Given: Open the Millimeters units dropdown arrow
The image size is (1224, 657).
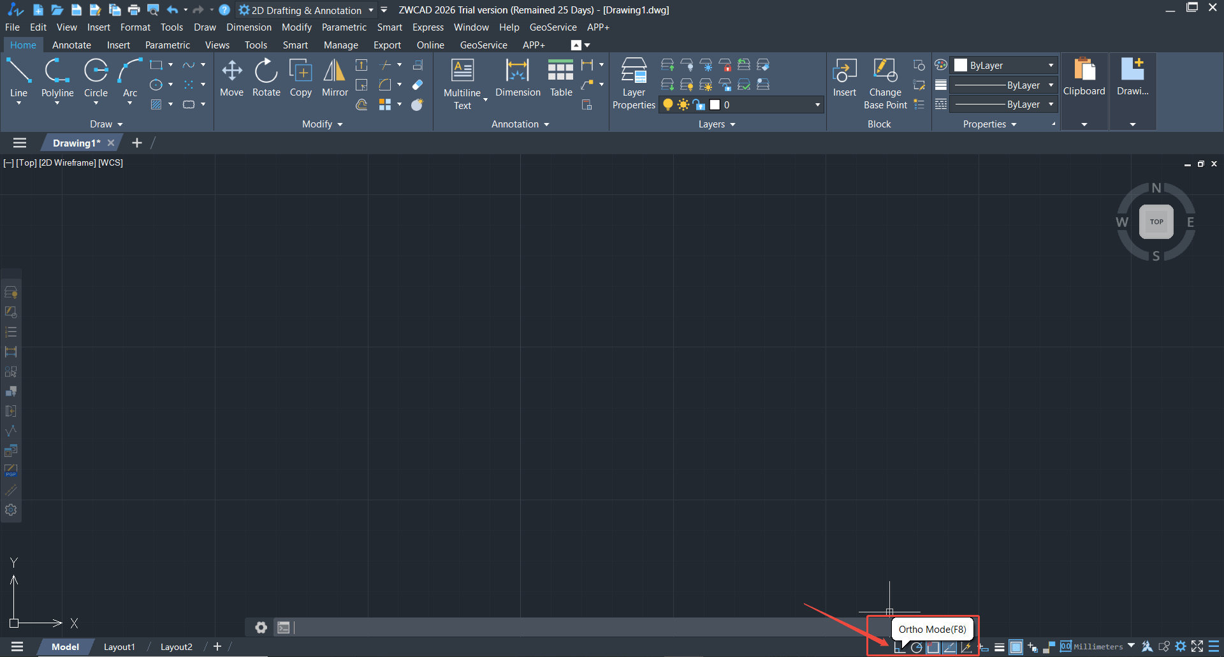Looking at the screenshot, I should [x=1132, y=646].
